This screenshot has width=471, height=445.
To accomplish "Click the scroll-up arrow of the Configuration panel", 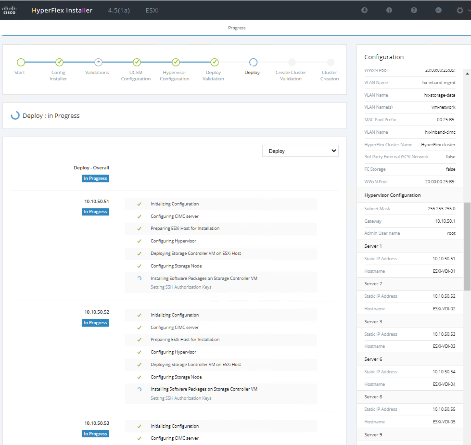I will pos(467,74).
